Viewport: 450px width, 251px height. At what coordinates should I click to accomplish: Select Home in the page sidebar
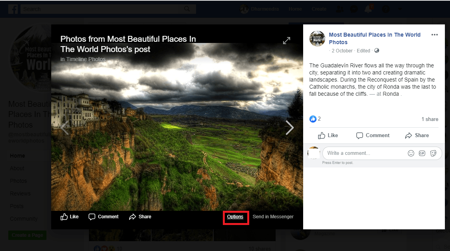click(x=17, y=156)
